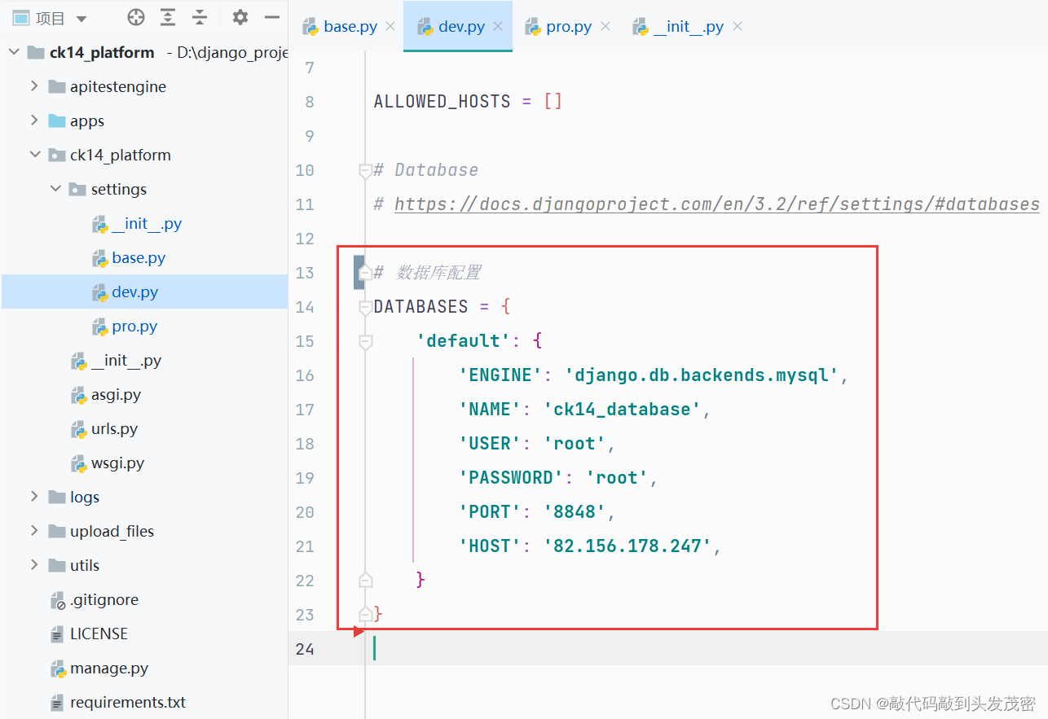The width and height of the screenshot is (1048, 719).
Task: Open base.py in the project tree
Action: (139, 257)
